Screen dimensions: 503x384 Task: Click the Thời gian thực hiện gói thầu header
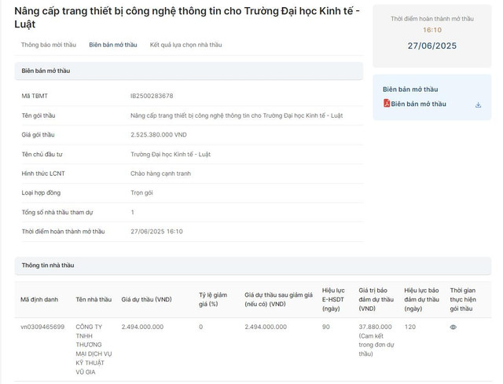463,299
